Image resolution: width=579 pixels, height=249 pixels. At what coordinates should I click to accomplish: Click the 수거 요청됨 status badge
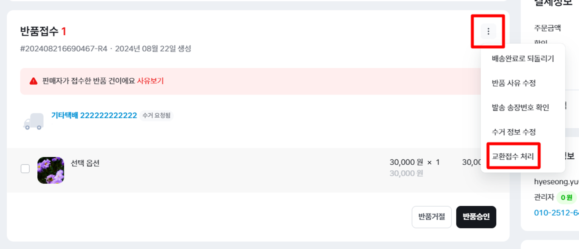pos(156,116)
